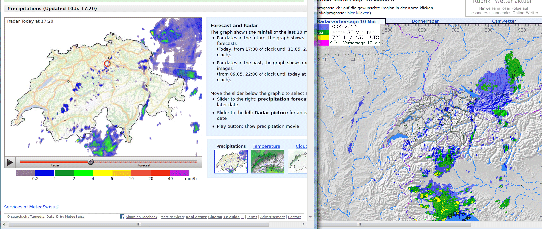Open the TV guide footer link

(231, 217)
